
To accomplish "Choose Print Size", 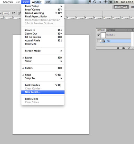I will click(43, 44).
